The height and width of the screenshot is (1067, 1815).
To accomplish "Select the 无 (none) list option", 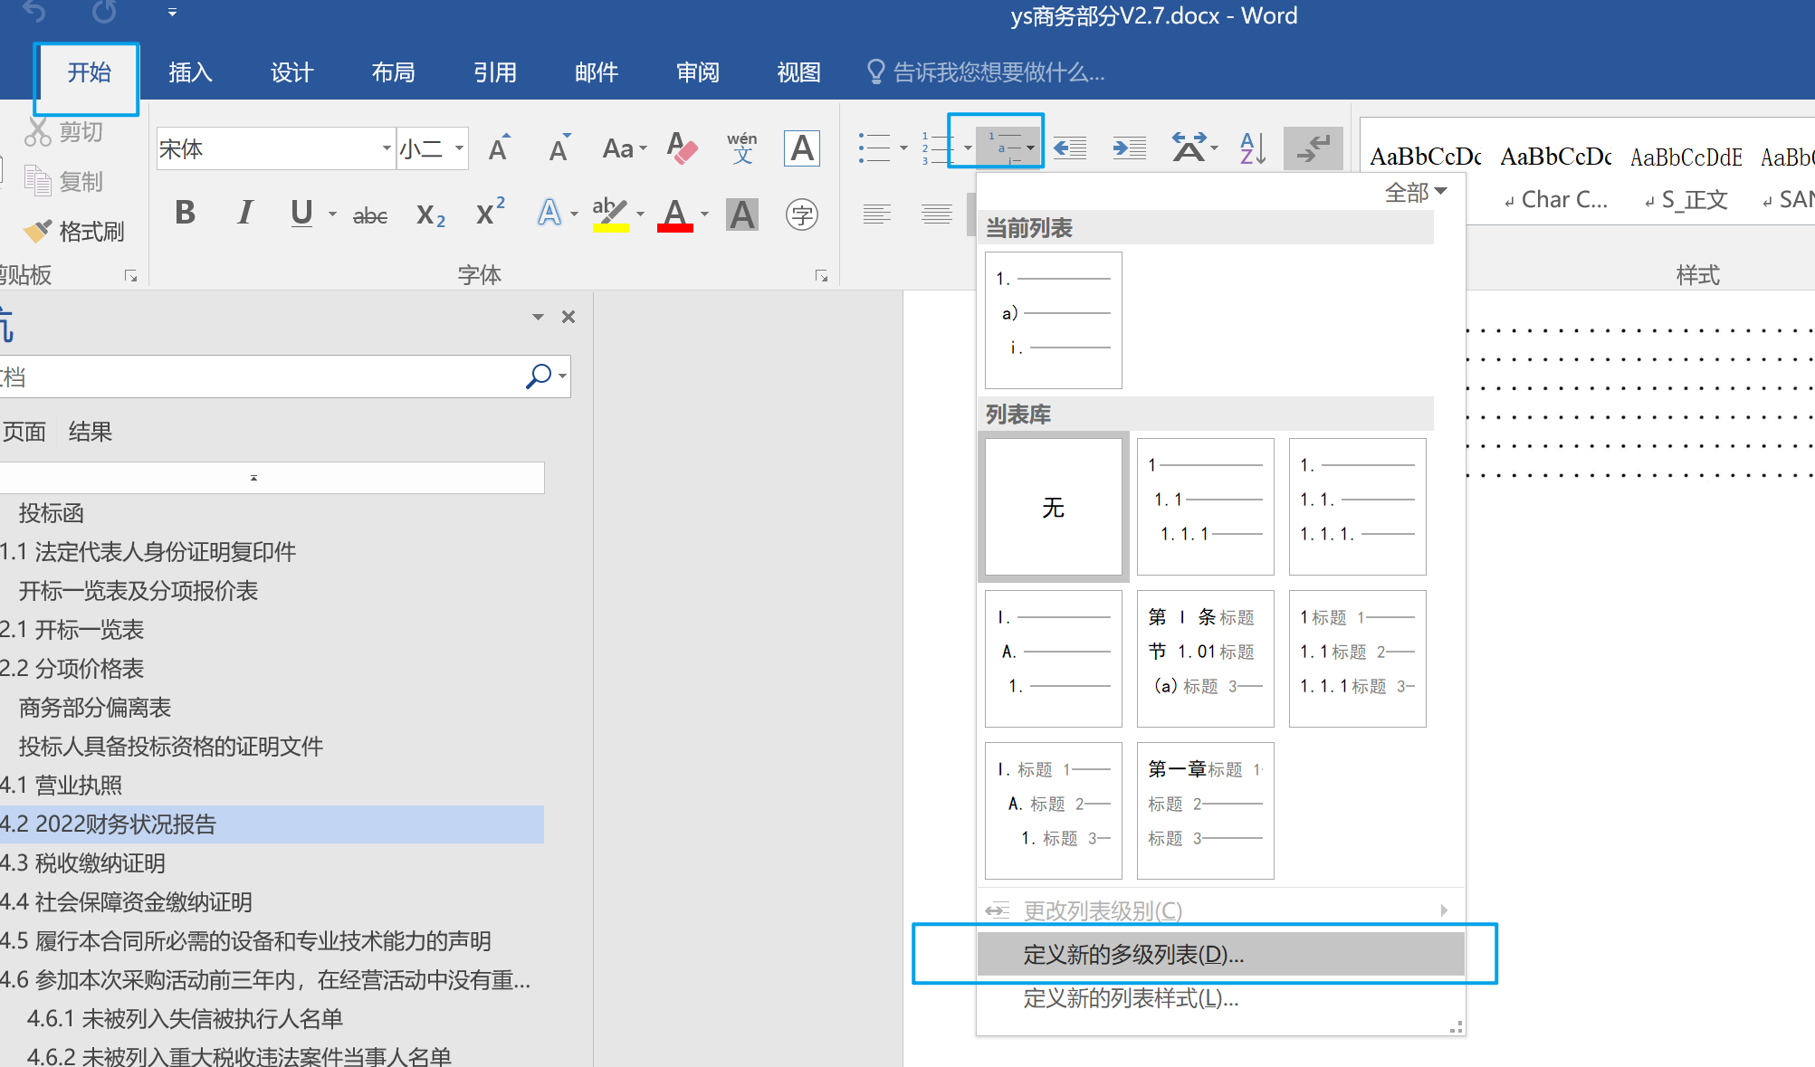I will [1054, 507].
